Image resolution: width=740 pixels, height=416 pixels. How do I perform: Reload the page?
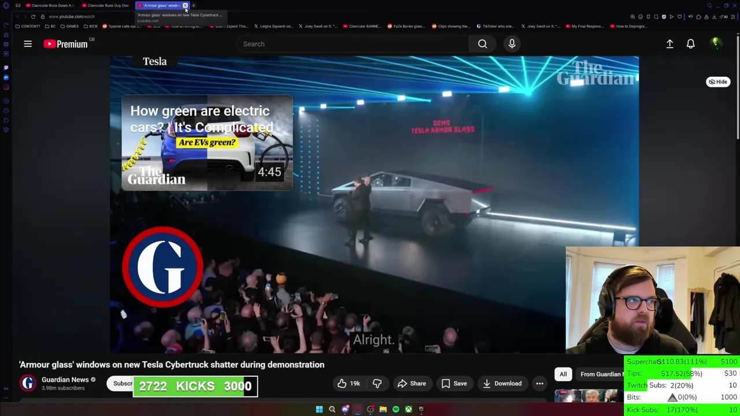click(x=33, y=17)
